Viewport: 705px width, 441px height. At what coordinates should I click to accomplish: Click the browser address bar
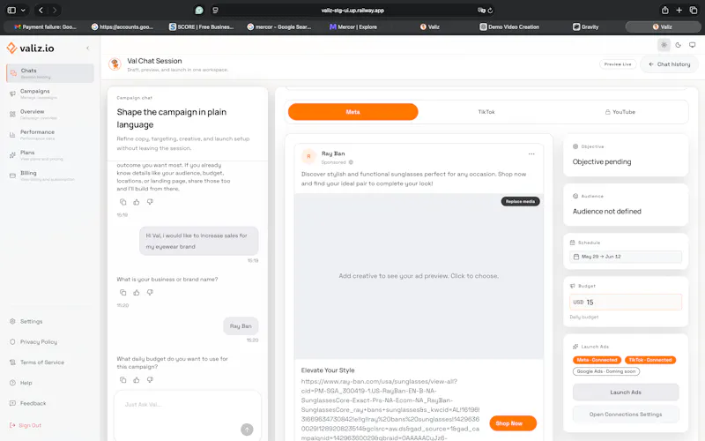352,11
